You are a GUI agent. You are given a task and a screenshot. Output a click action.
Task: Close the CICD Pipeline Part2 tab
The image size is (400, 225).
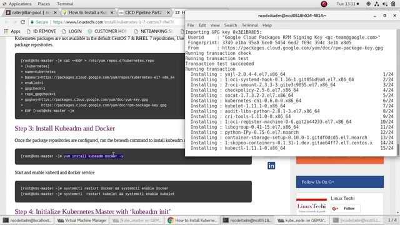pyautogui.click(x=168, y=12)
